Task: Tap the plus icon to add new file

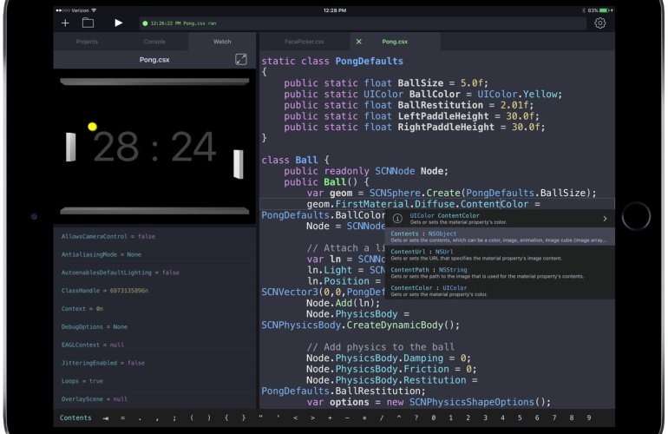Action: pos(65,23)
